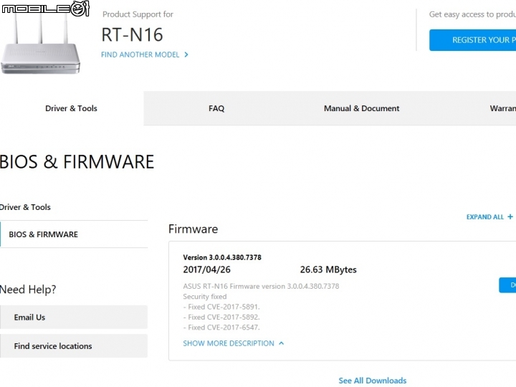Click the Need Help? heading
This screenshot has height=387, width=516.
click(x=28, y=290)
